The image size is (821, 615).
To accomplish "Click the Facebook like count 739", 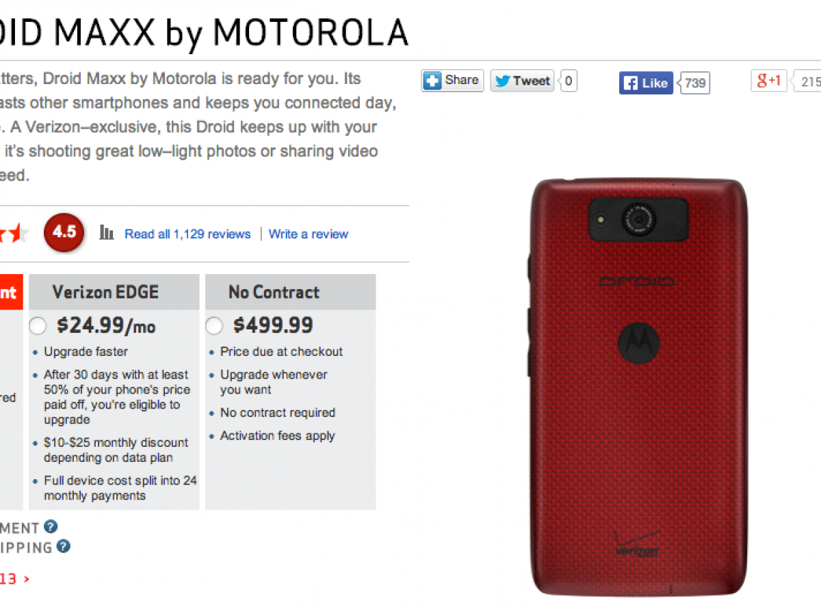I will click(694, 83).
